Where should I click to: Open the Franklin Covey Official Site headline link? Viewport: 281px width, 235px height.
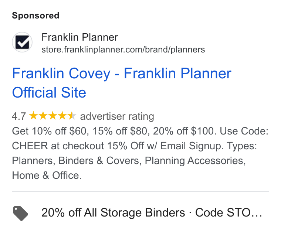[122, 83]
